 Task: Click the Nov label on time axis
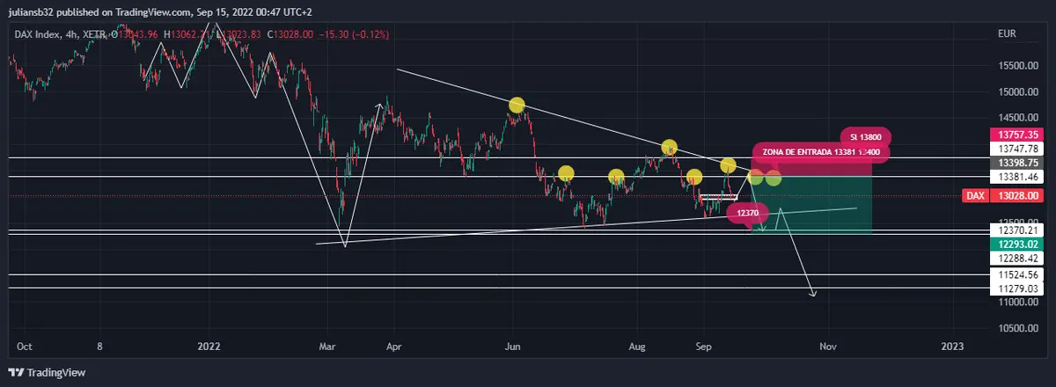tap(826, 347)
